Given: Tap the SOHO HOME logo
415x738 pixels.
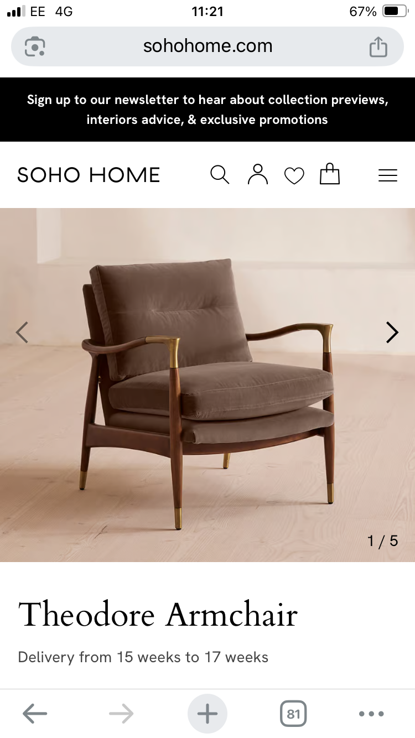Looking at the screenshot, I should [89, 175].
